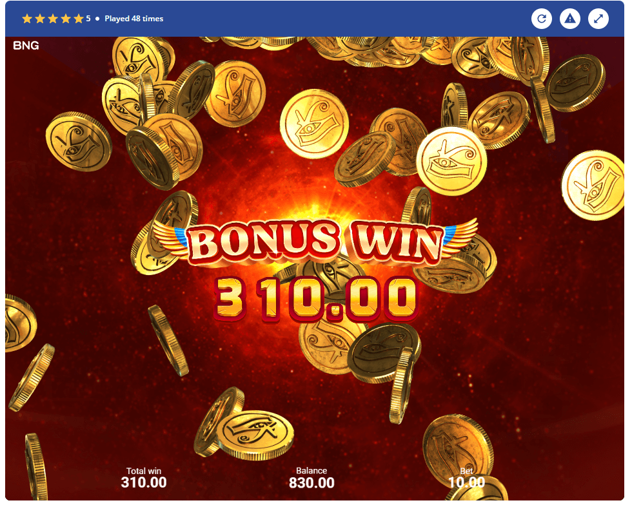This screenshot has height=505, width=632.
Task: Click the third rating star
Action: (x=53, y=19)
